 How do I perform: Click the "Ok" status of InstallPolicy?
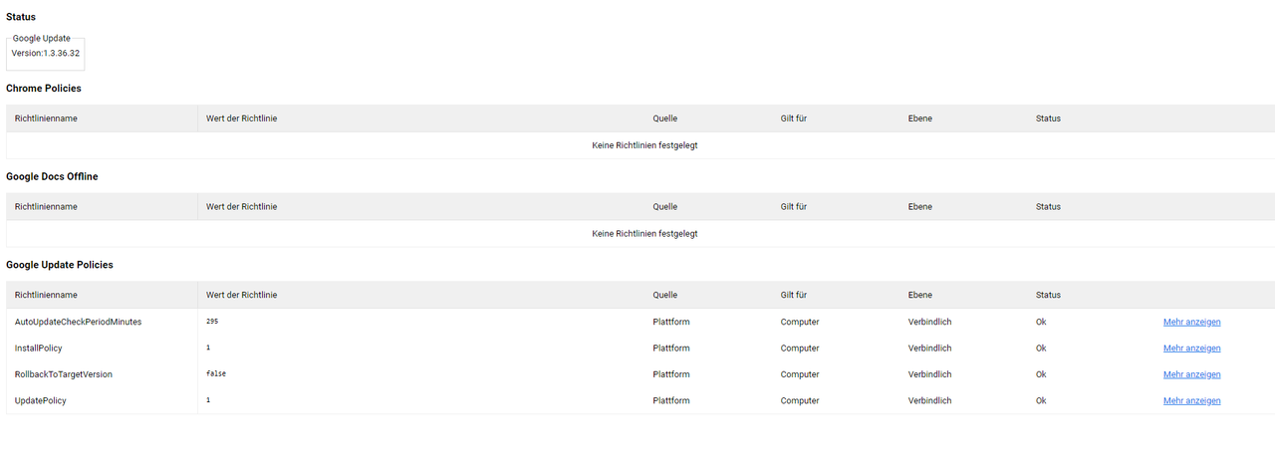tap(1041, 349)
